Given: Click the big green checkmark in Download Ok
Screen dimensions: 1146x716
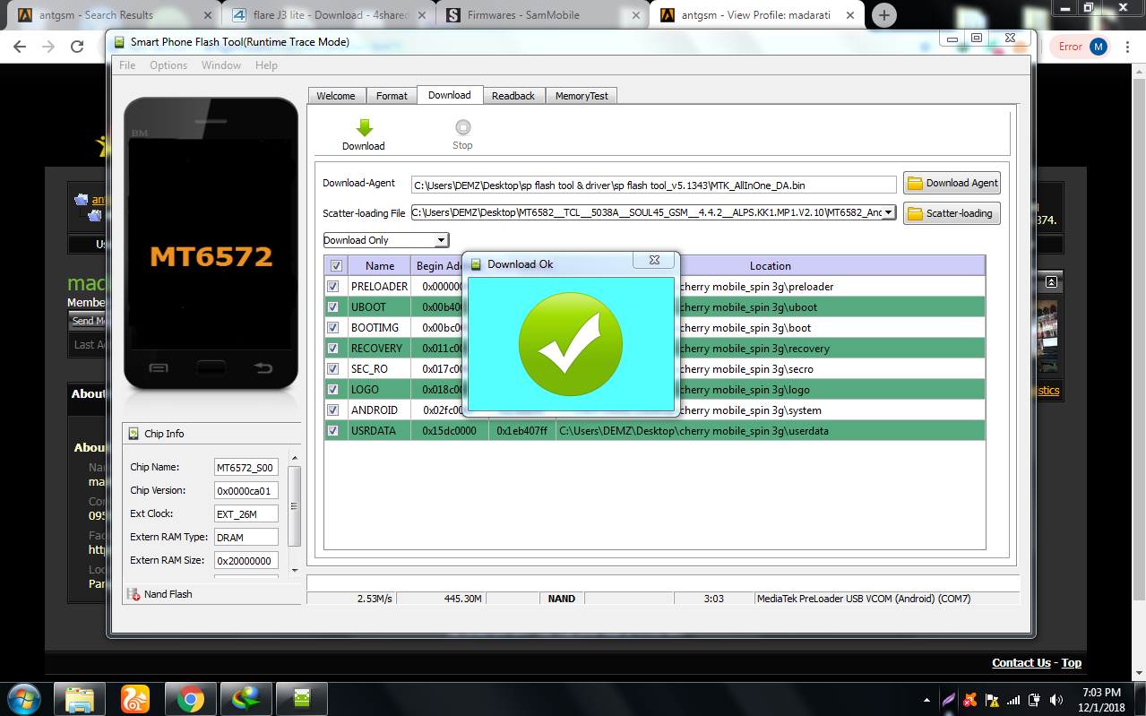Looking at the screenshot, I should point(571,343).
